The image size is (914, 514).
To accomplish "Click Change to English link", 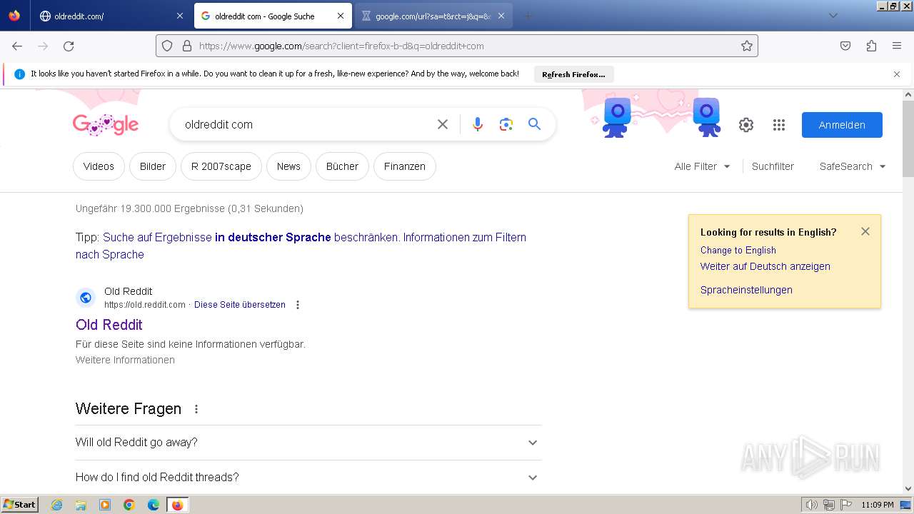I will point(738,250).
